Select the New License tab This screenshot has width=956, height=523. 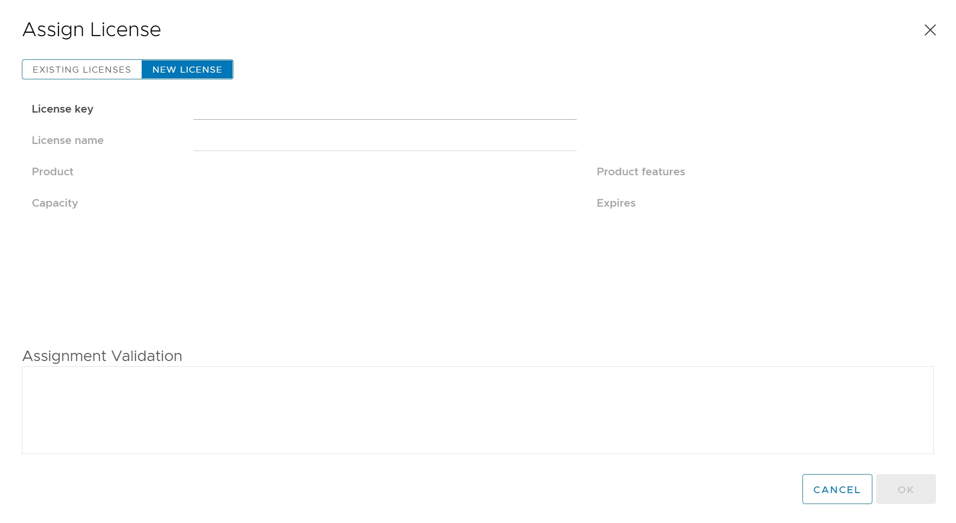(x=187, y=69)
